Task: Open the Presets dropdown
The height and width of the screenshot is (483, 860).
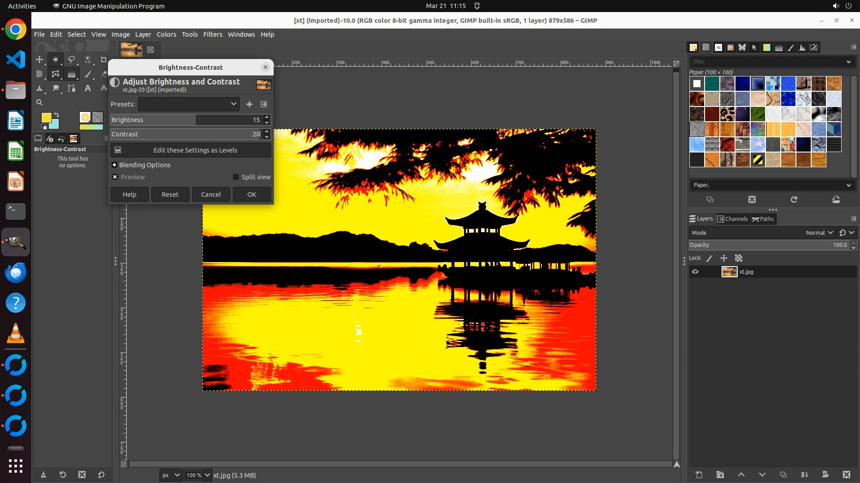Action: (189, 104)
